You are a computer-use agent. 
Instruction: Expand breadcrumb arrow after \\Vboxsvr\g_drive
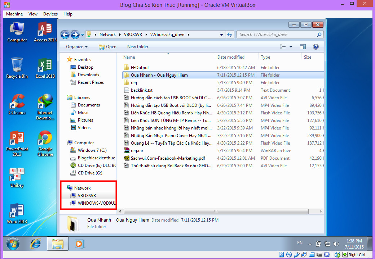(189, 35)
